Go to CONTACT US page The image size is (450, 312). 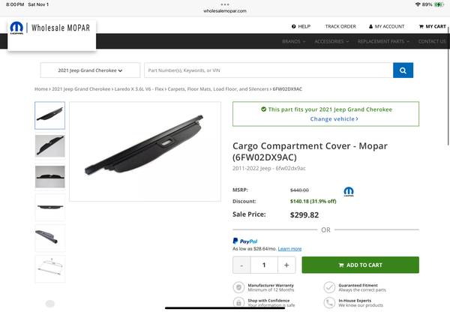click(x=432, y=41)
